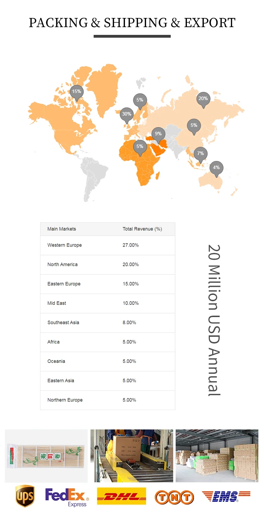Click the 15% map pin over North America
This screenshot has height=514, width=264.
(x=76, y=92)
